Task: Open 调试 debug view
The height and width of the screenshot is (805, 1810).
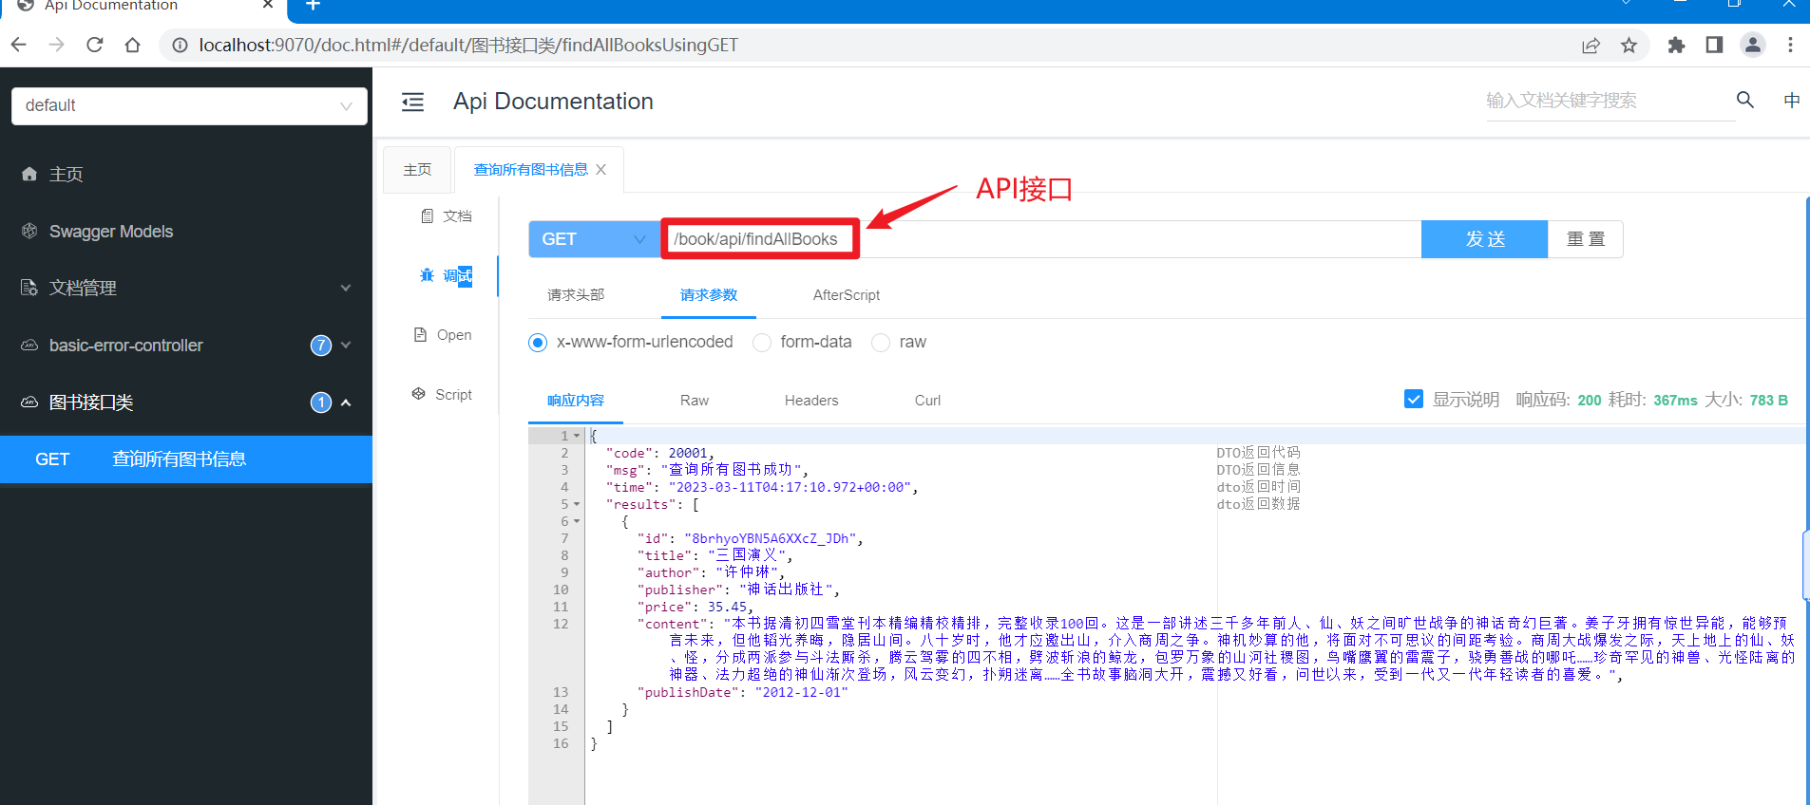Action: [x=446, y=275]
